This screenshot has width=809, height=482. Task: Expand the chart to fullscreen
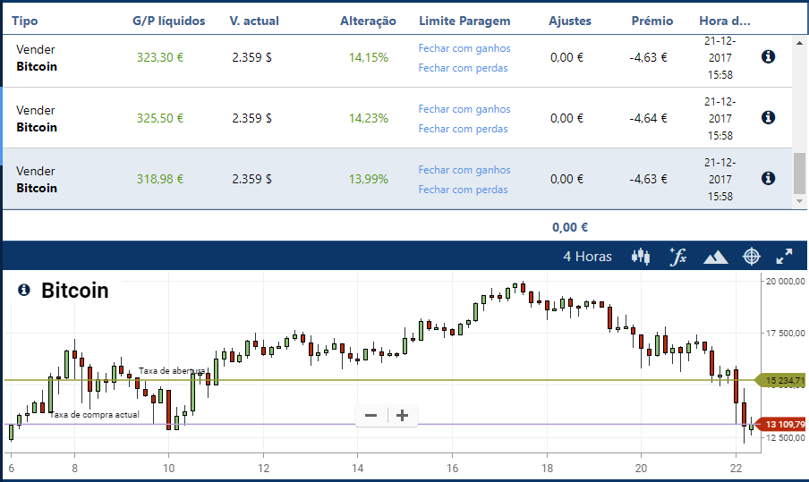pyautogui.click(x=784, y=257)
